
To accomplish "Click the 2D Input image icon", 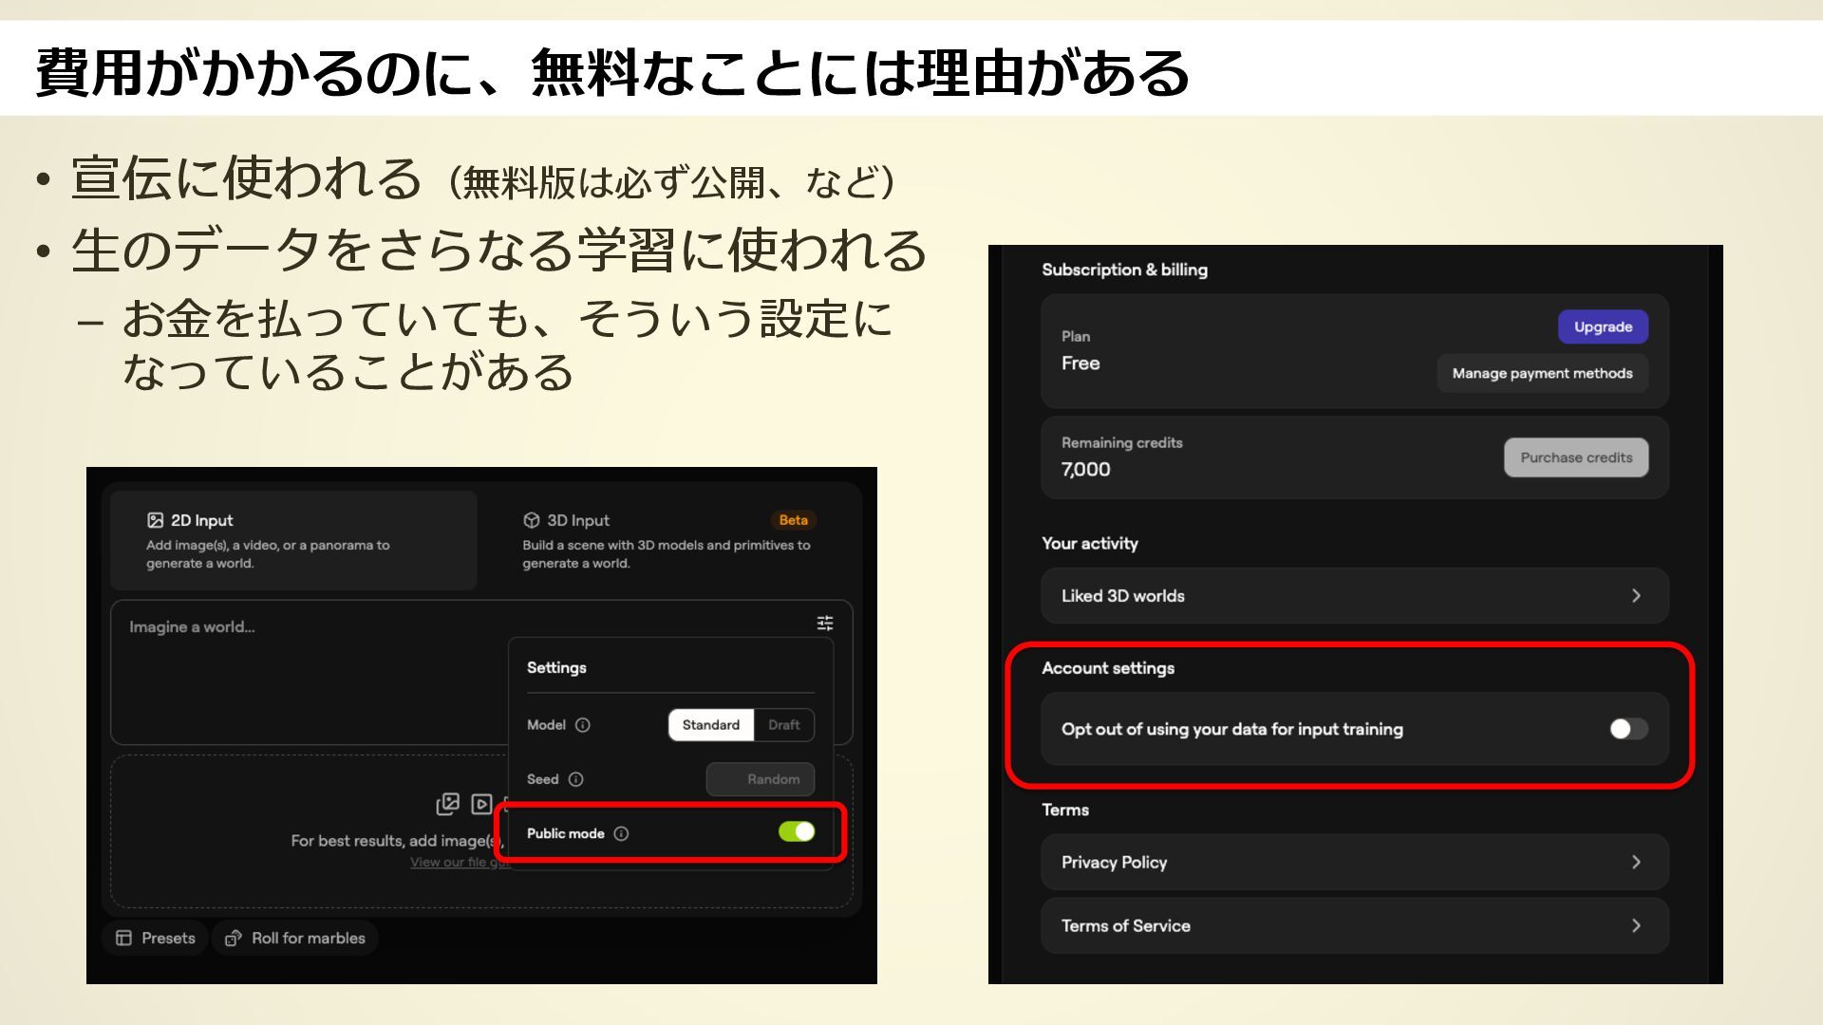I will [156, 520].
